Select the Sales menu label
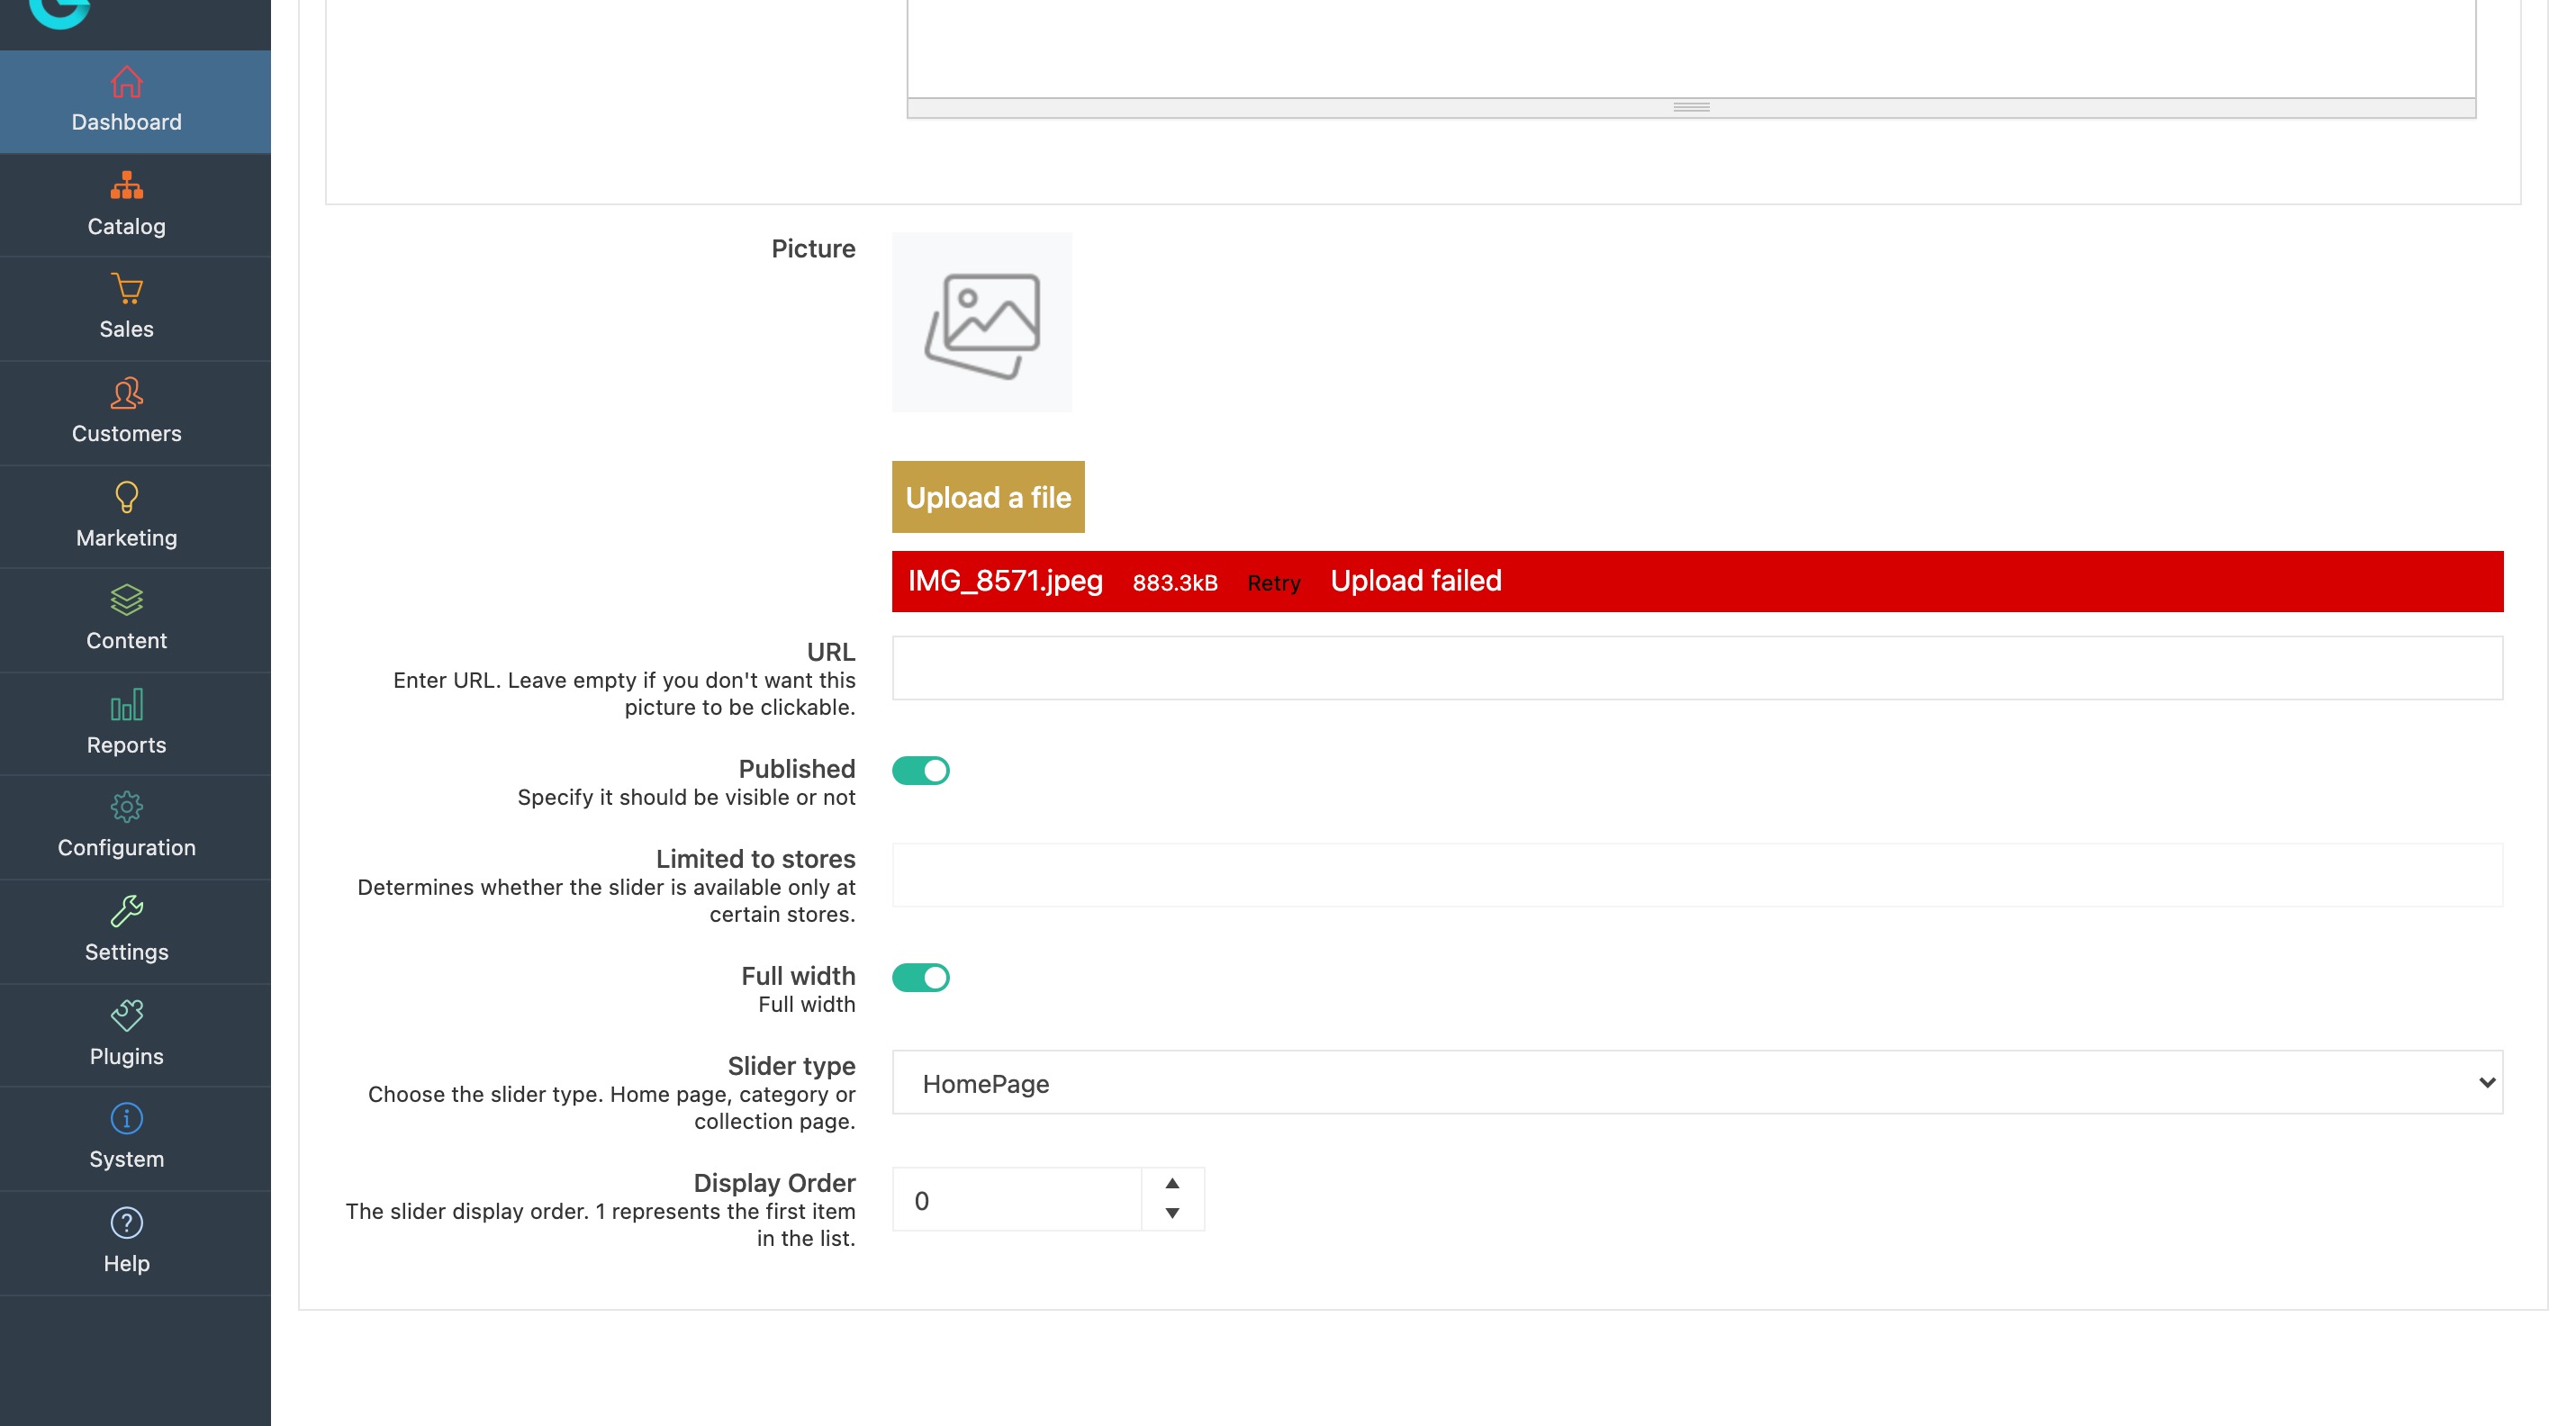The width and height of the screenshot is (2576, 1426). point(126,329)
